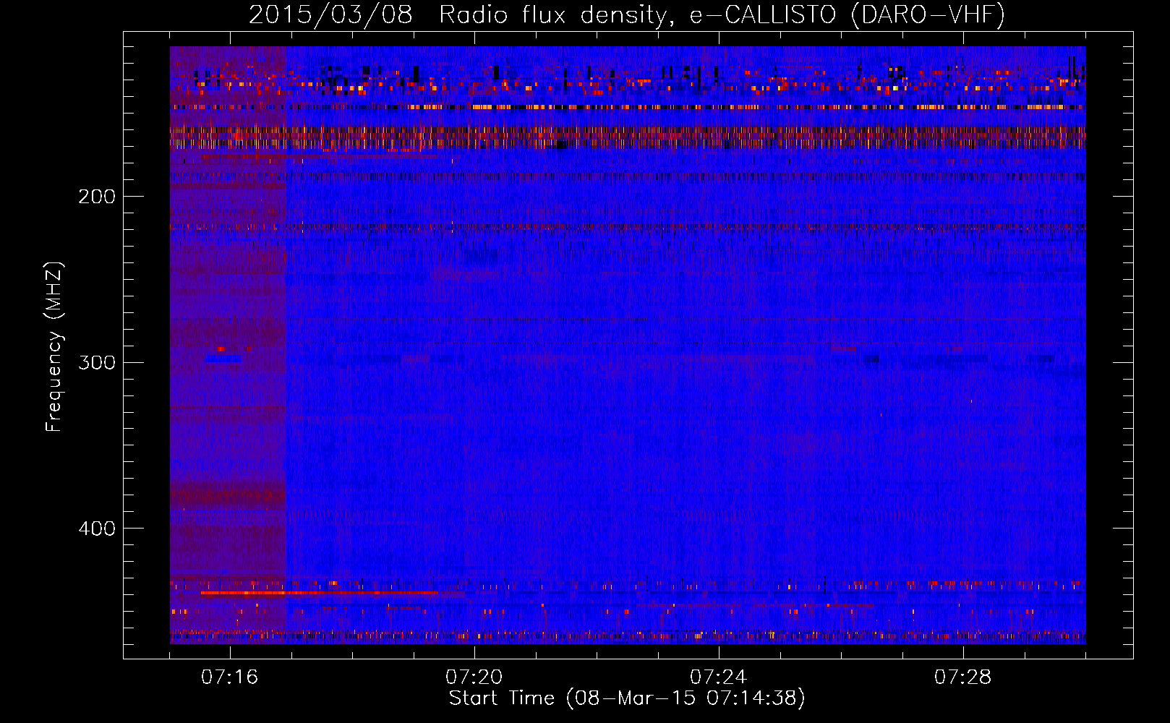
Task: Click the 'Frequency (MHZ)' axis label
Action: 54,347
